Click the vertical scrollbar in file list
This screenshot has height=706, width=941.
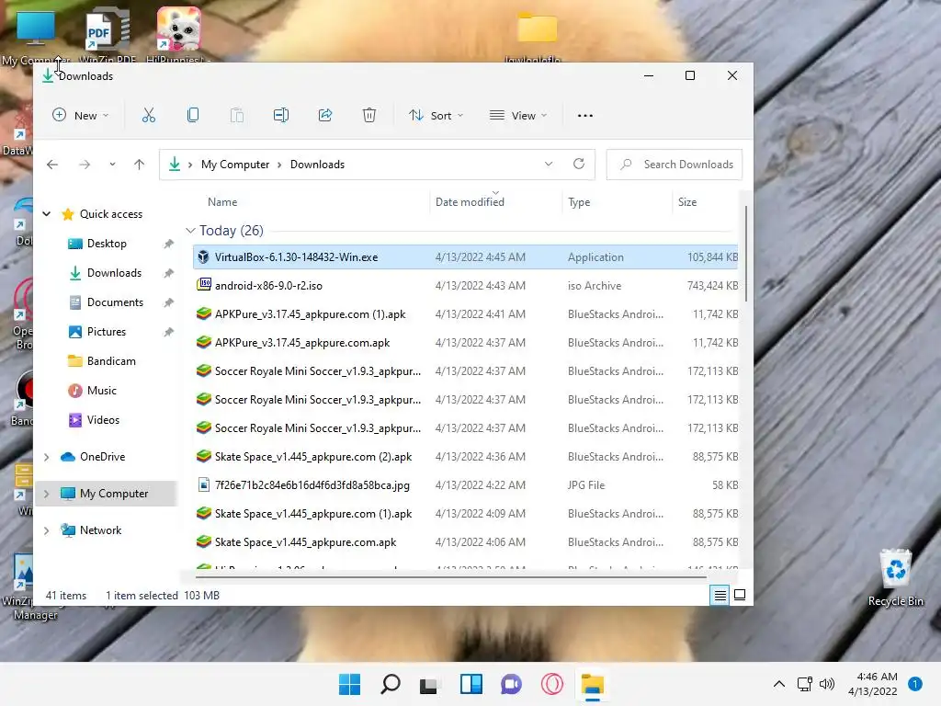(x=746, y=254)
